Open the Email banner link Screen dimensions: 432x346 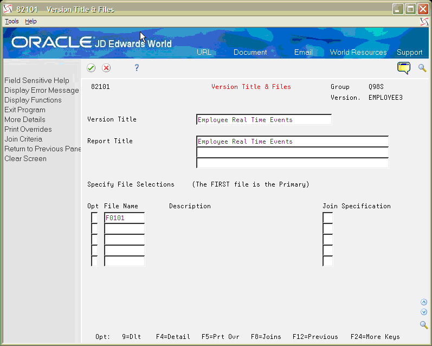click(304, 53)
